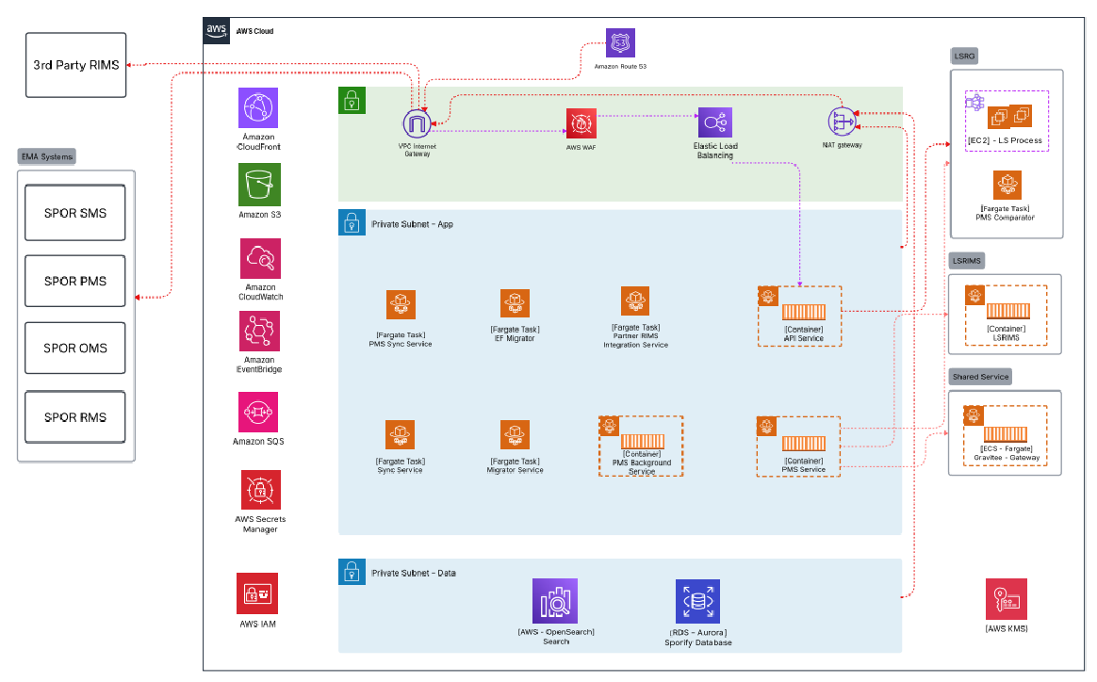
Task: Select the SPOR RMS box
Action: click(74, 417)
